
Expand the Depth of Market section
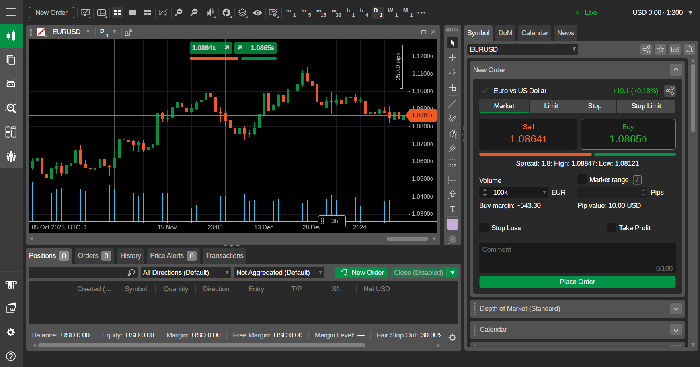[676, 309]
